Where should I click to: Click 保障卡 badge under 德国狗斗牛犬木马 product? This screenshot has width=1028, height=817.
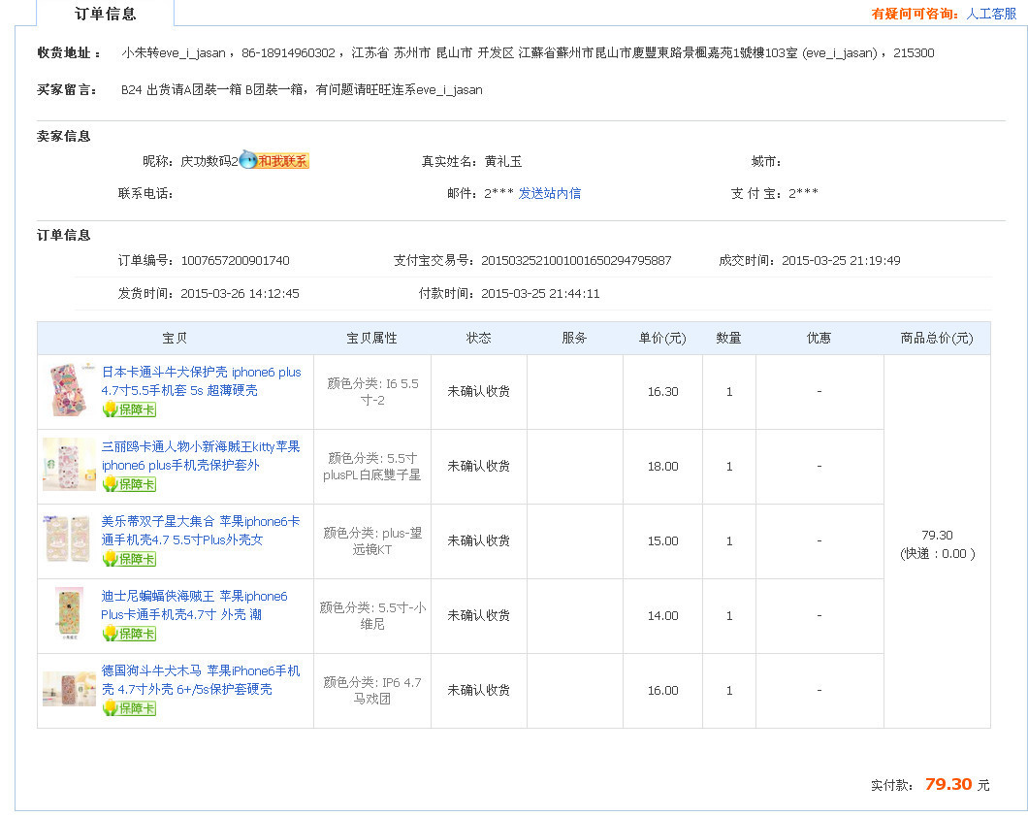pos(129,708)
